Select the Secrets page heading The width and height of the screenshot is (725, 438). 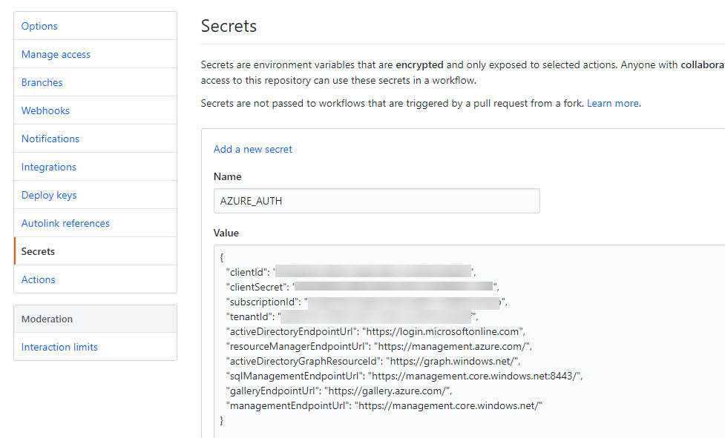click(229, 25)
